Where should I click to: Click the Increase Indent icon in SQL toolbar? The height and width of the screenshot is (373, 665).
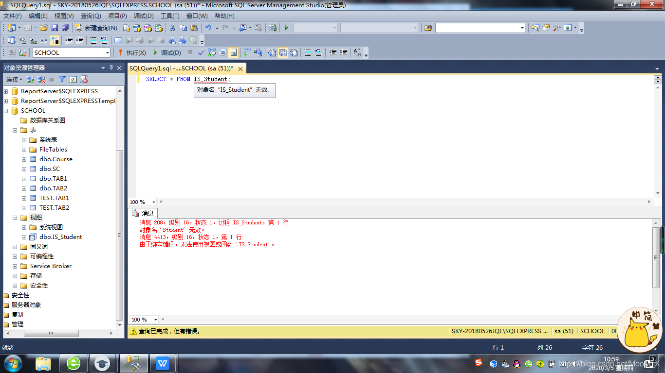point(344,52)
